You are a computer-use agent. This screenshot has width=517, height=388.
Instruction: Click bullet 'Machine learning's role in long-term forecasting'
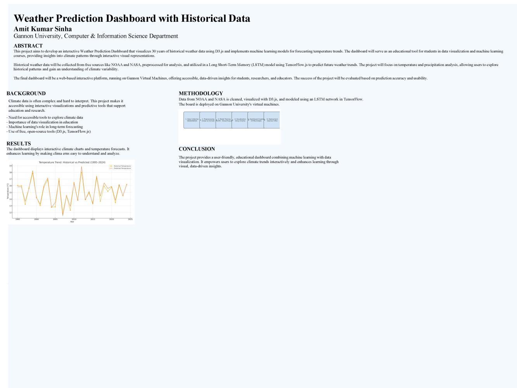click(x=45, y=127)
